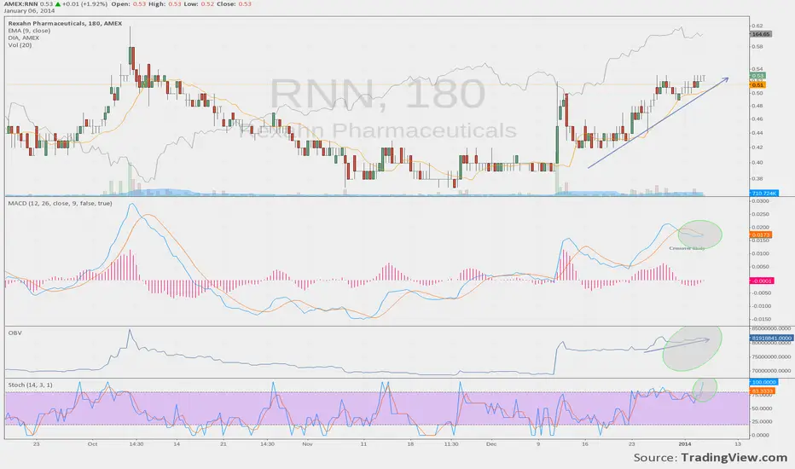The width and height of the screenshot is (795, 469).
Task: Select the 'DIA, AMEX' comparison legend
Action: [23, 38]
